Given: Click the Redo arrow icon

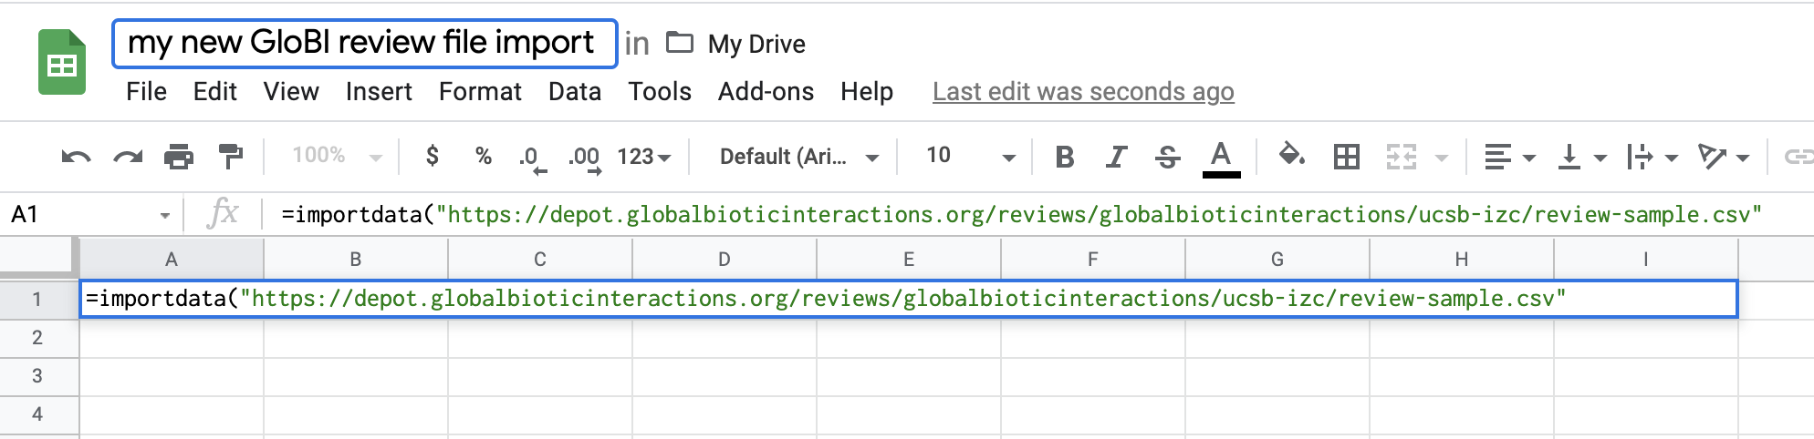Looking at the screenshot, I should pos(128,158).
